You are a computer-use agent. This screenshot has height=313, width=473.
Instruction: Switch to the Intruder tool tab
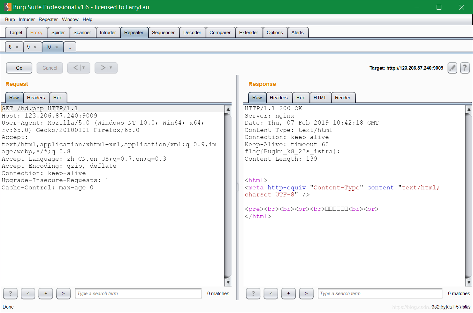(x=108, y=33)
